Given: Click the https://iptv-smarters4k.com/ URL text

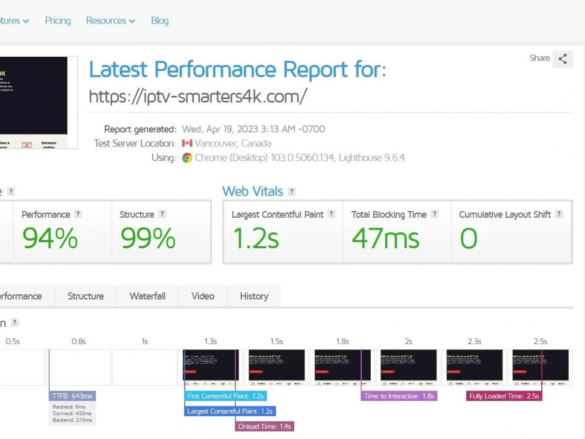Looking at the screenshot, I should (198, 97).
